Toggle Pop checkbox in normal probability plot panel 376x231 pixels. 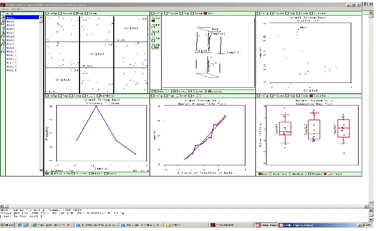coord(166,96)
